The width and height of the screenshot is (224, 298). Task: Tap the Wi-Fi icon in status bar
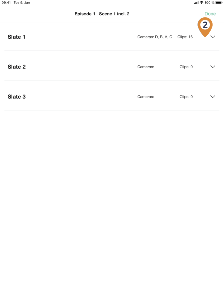[202, 3]
